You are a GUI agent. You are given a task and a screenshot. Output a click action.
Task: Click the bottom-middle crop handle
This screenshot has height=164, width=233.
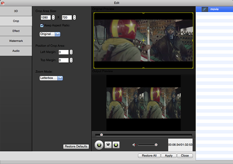pyautogui.click(x=143, y=68)
